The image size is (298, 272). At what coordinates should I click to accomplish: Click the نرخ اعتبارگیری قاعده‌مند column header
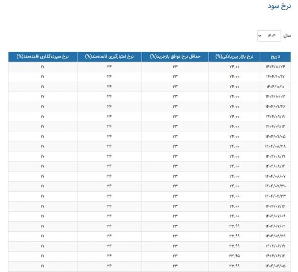pos(109,57)
